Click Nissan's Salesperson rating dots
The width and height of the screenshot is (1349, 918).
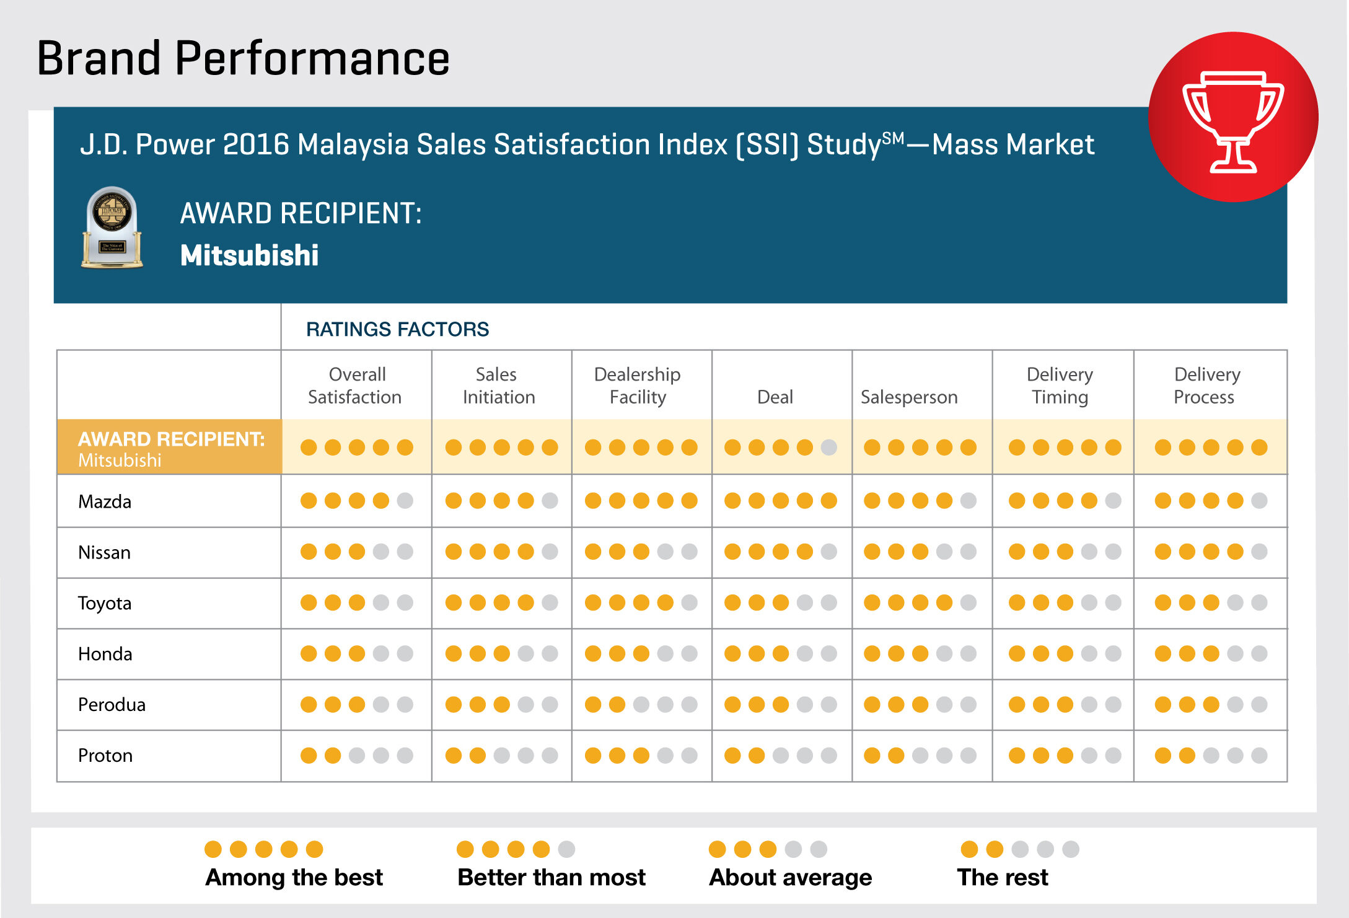[920, 551]
